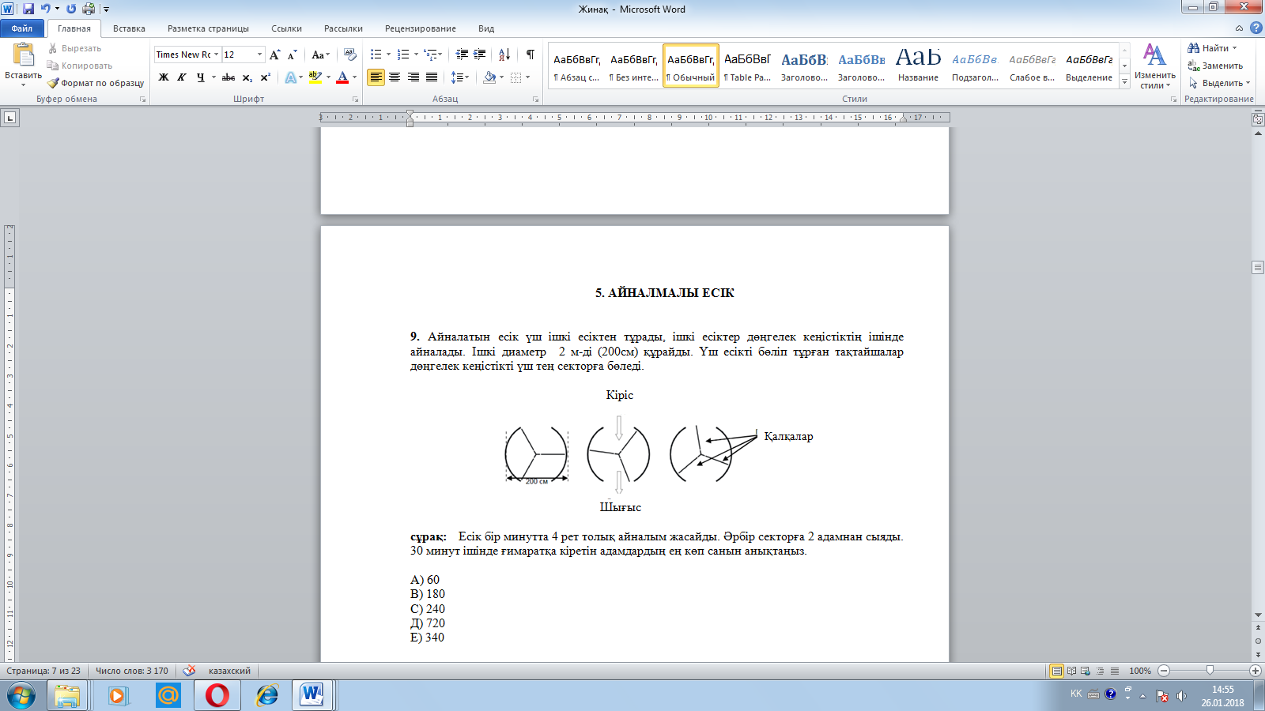Image resolution: width=1265 pixels, height=711 pixels.
Task: Clear formatting with the eraser icon
Action: 350,55
